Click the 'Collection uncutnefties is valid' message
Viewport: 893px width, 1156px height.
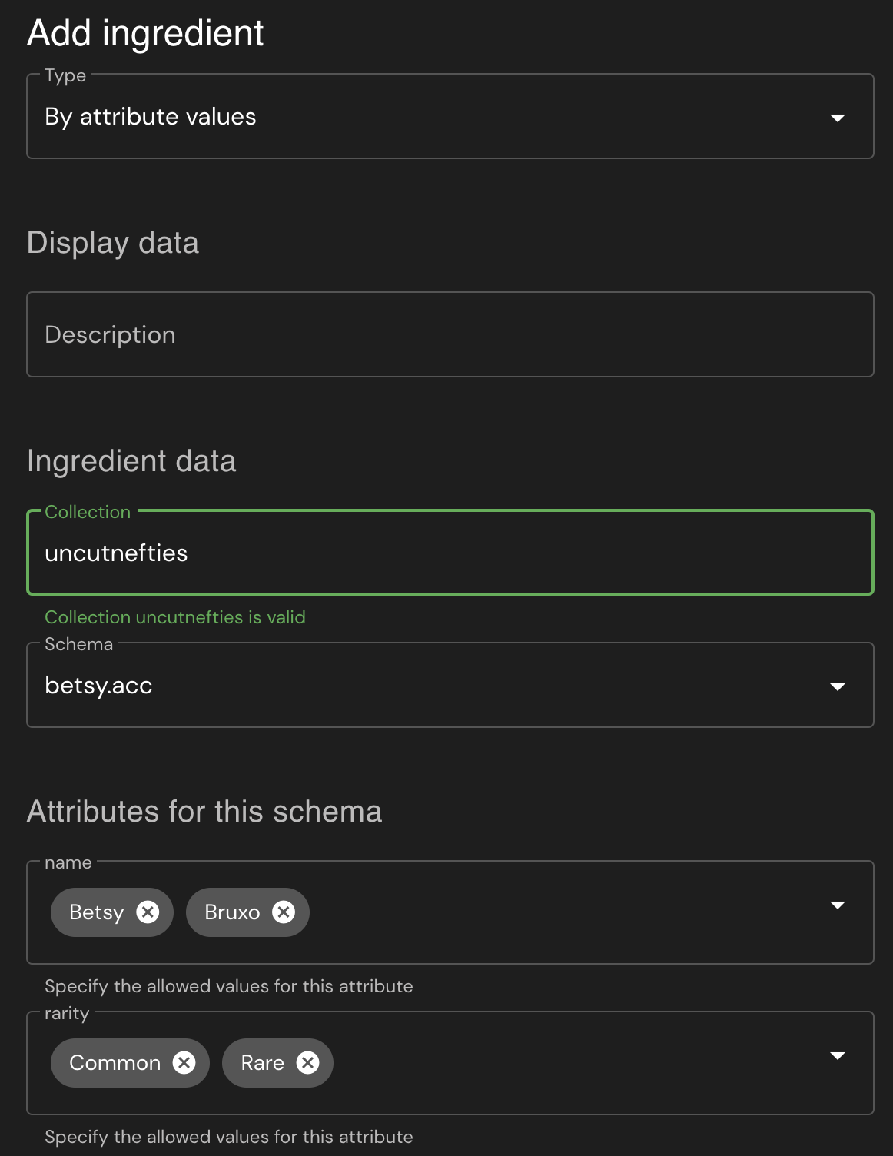click(175, 617)
